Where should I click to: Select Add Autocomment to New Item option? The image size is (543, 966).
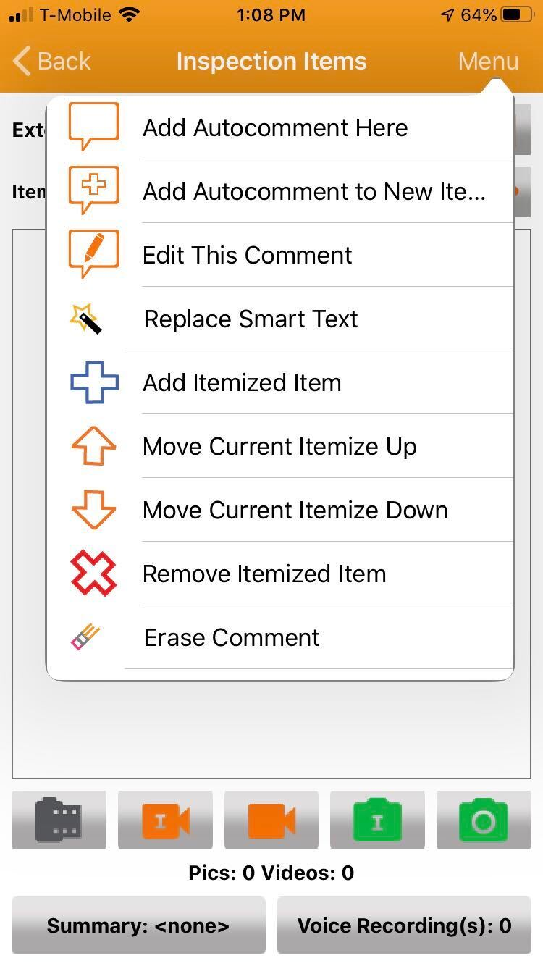point(313,191)
